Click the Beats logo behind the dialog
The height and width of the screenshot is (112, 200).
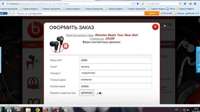point(35,30)
